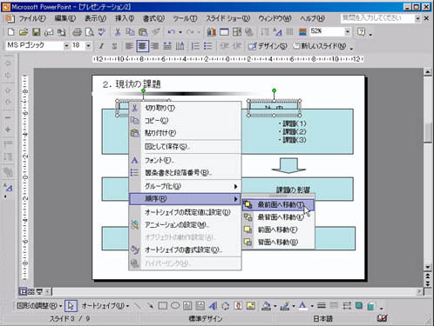
Task: Click the Insert Table icon
Action: pos(224,31)
